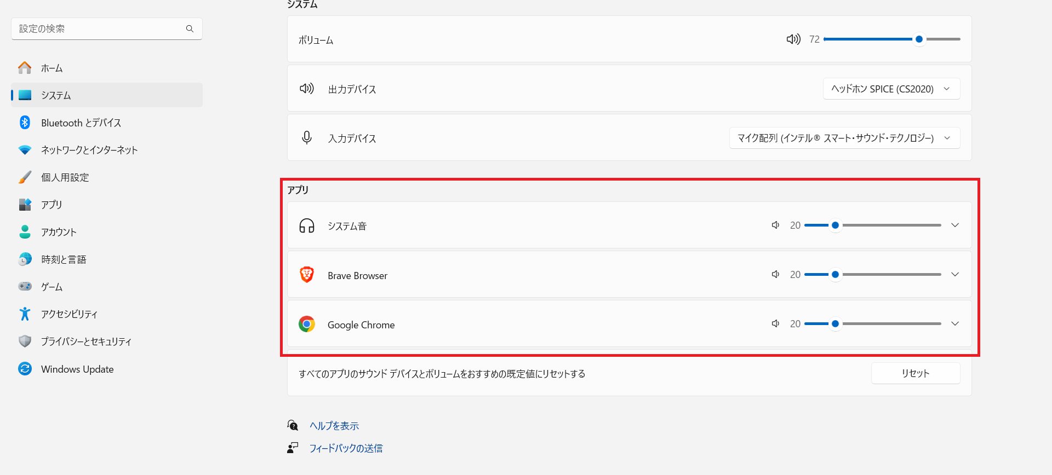Image resolution: width=1052 pixels, height=475 pixels.
Task: Click the Google Chrome volume slider track
Action: [873, 323]
